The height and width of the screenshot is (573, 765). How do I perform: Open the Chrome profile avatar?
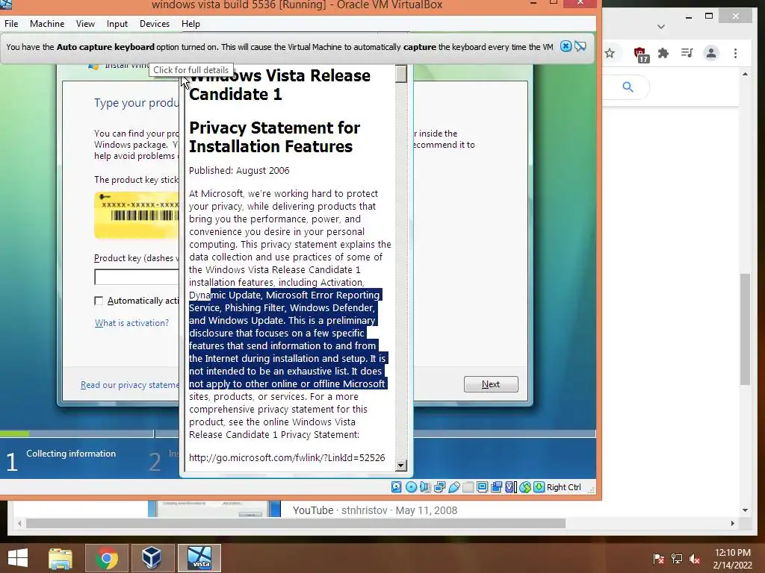[x=711, y=53]
